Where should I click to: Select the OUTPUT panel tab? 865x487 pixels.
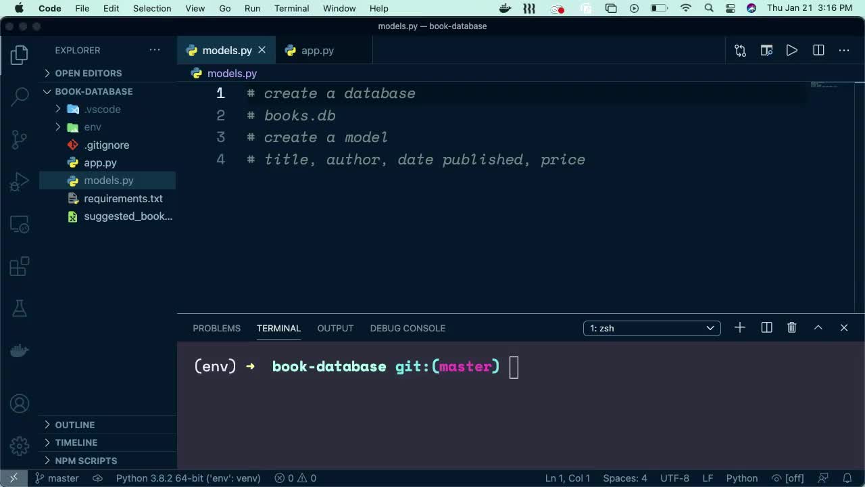pos(335,328)
